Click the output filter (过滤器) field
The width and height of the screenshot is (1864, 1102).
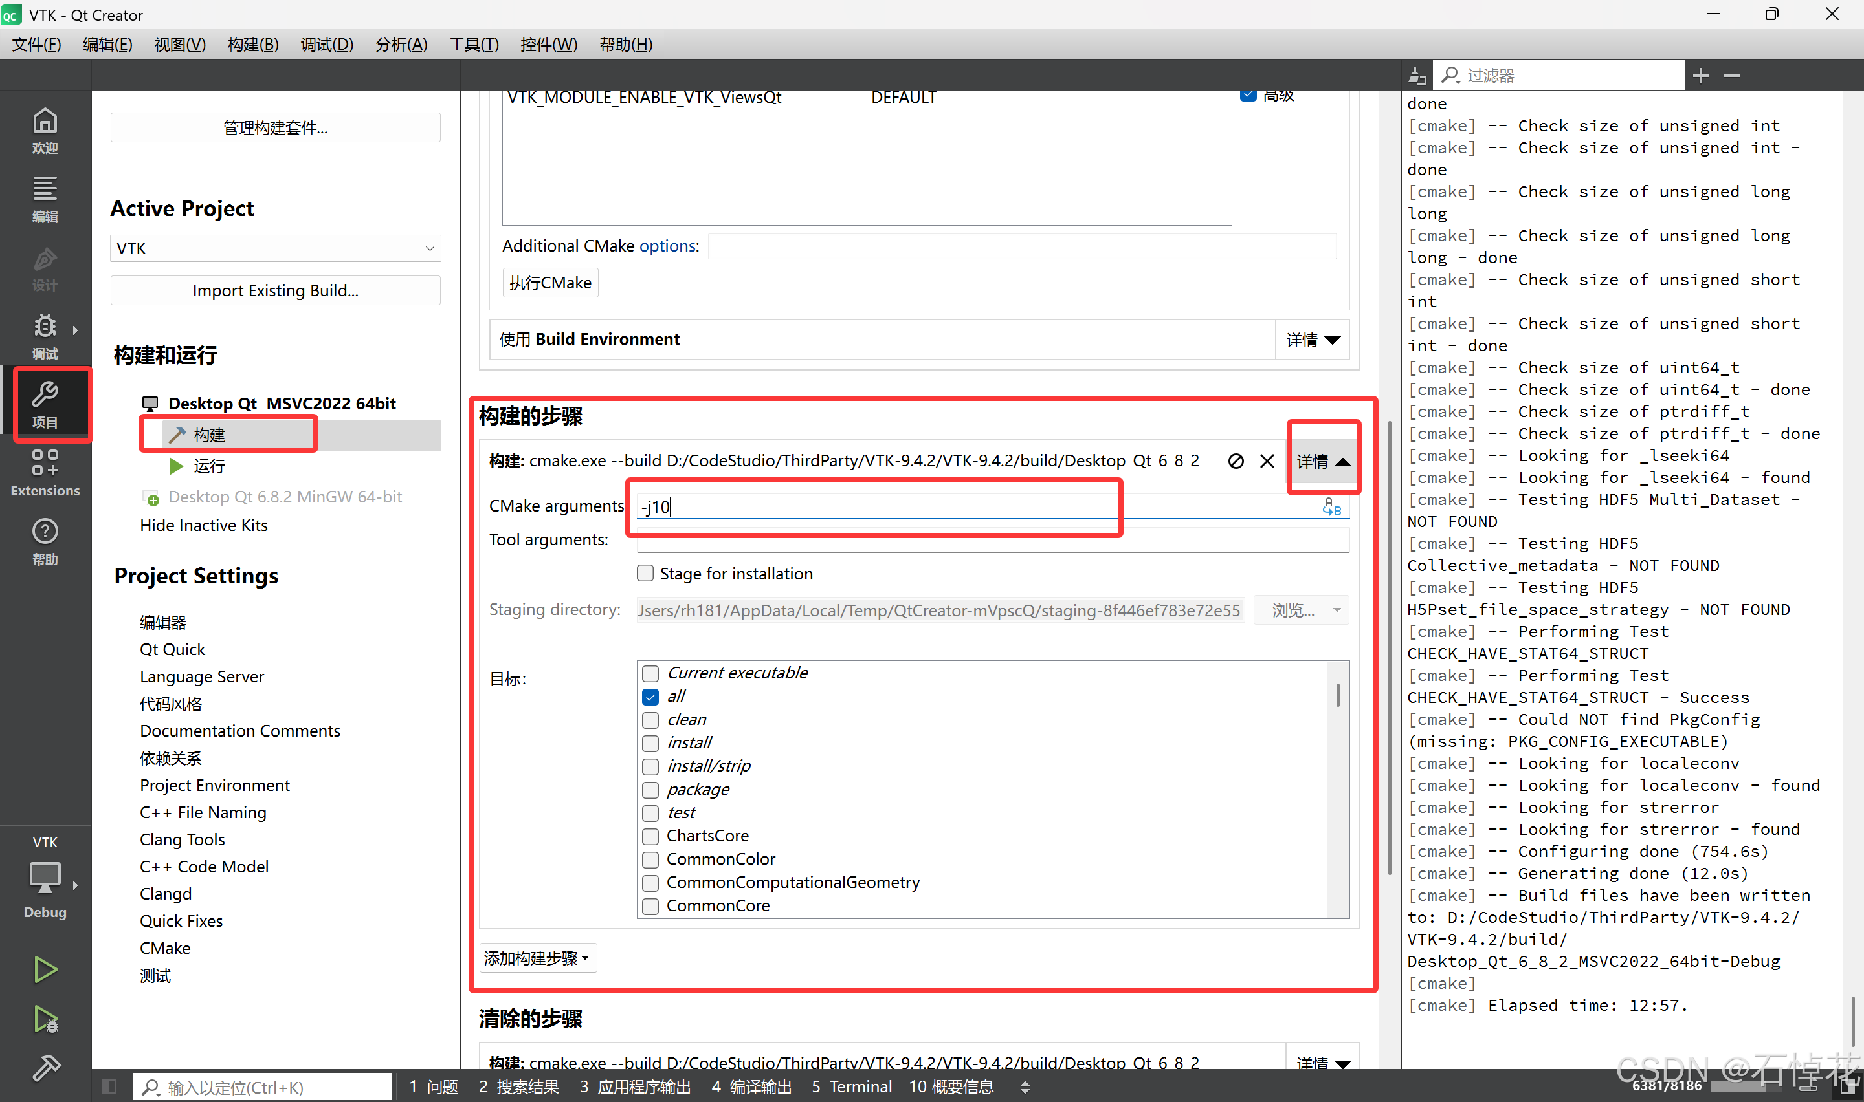pos(1560,76)
